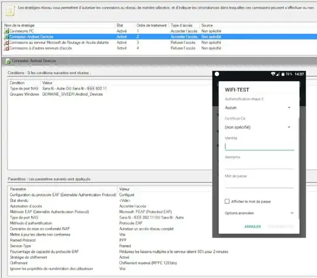Click the Connexion Android Devices row icon
The height and width of the screenshot is (278, 317).
coord(6,36)
